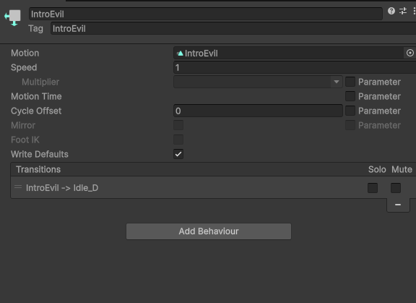Click the Speed value field
The width and height of the screenshot is (416, 303).
(x=295, y=67)
